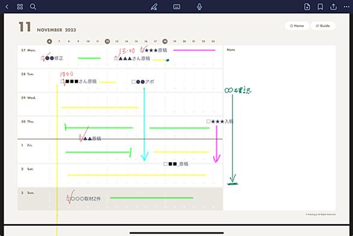Check the ★★★入稿 box on Thursday
This screenshot has height=236, width=353.
tap(208, 121)
